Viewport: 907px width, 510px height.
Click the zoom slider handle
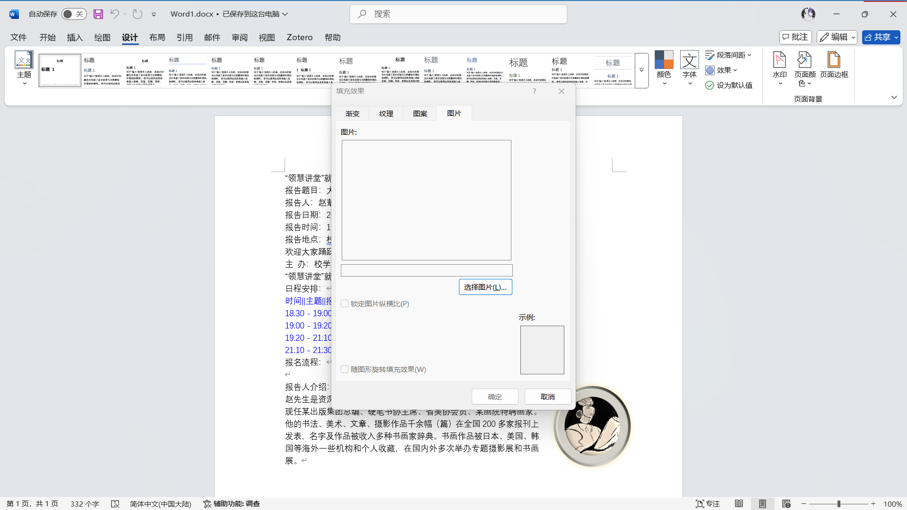click(839, 504)
